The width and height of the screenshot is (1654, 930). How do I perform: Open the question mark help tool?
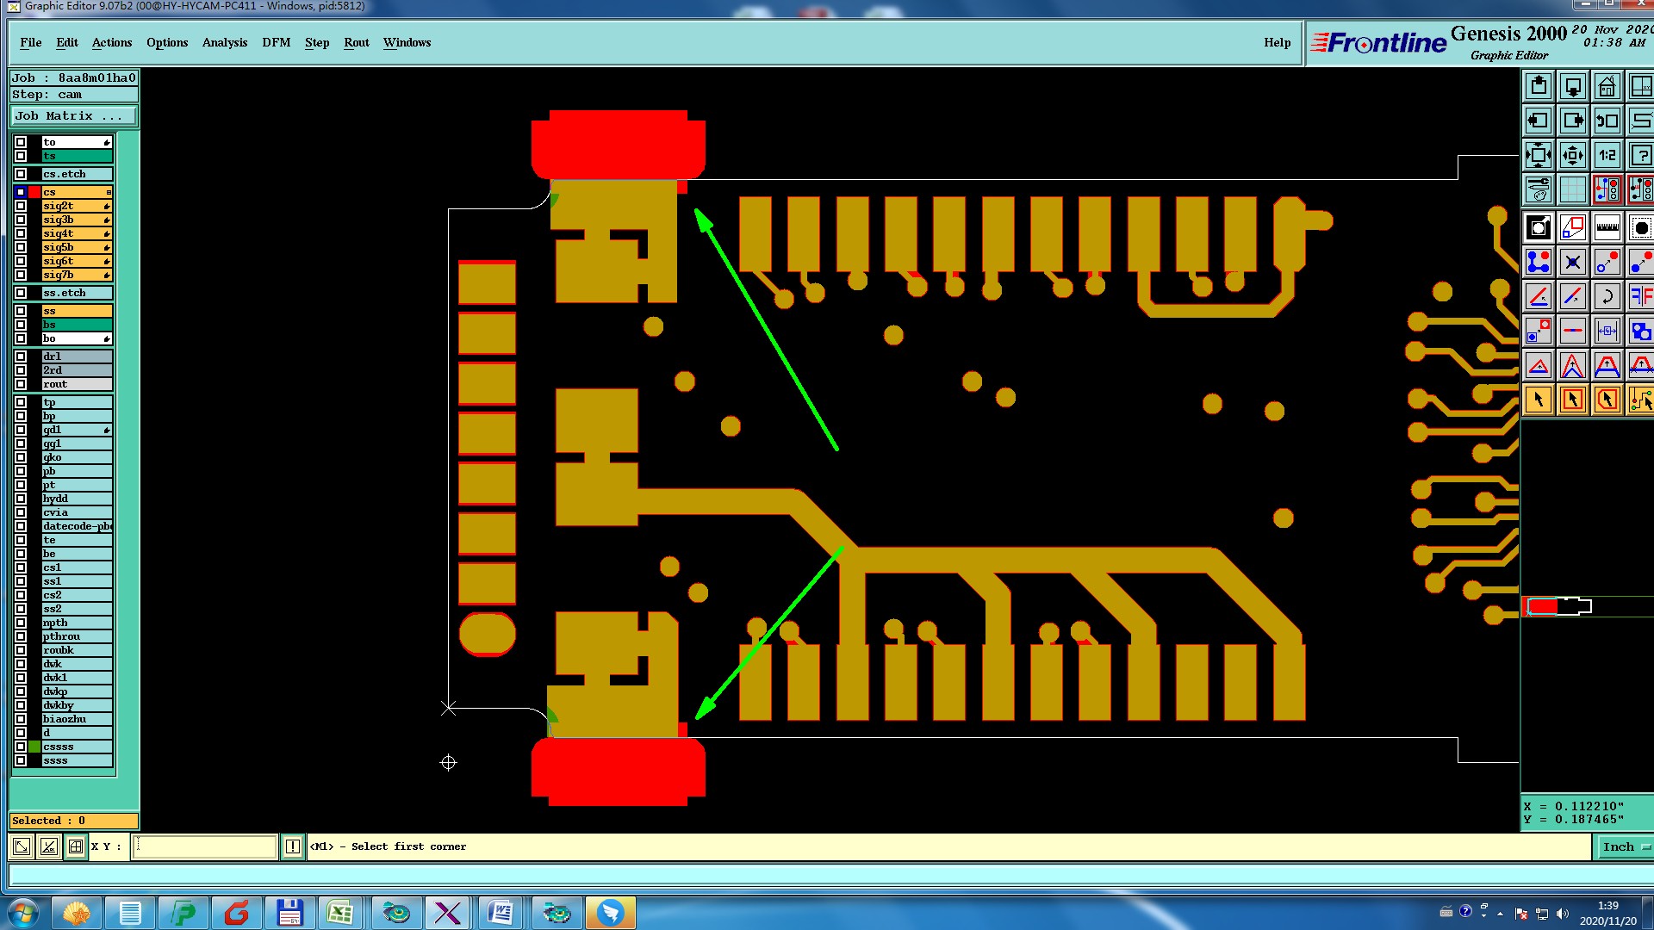pyautogui.click(x=1640, y=155)
